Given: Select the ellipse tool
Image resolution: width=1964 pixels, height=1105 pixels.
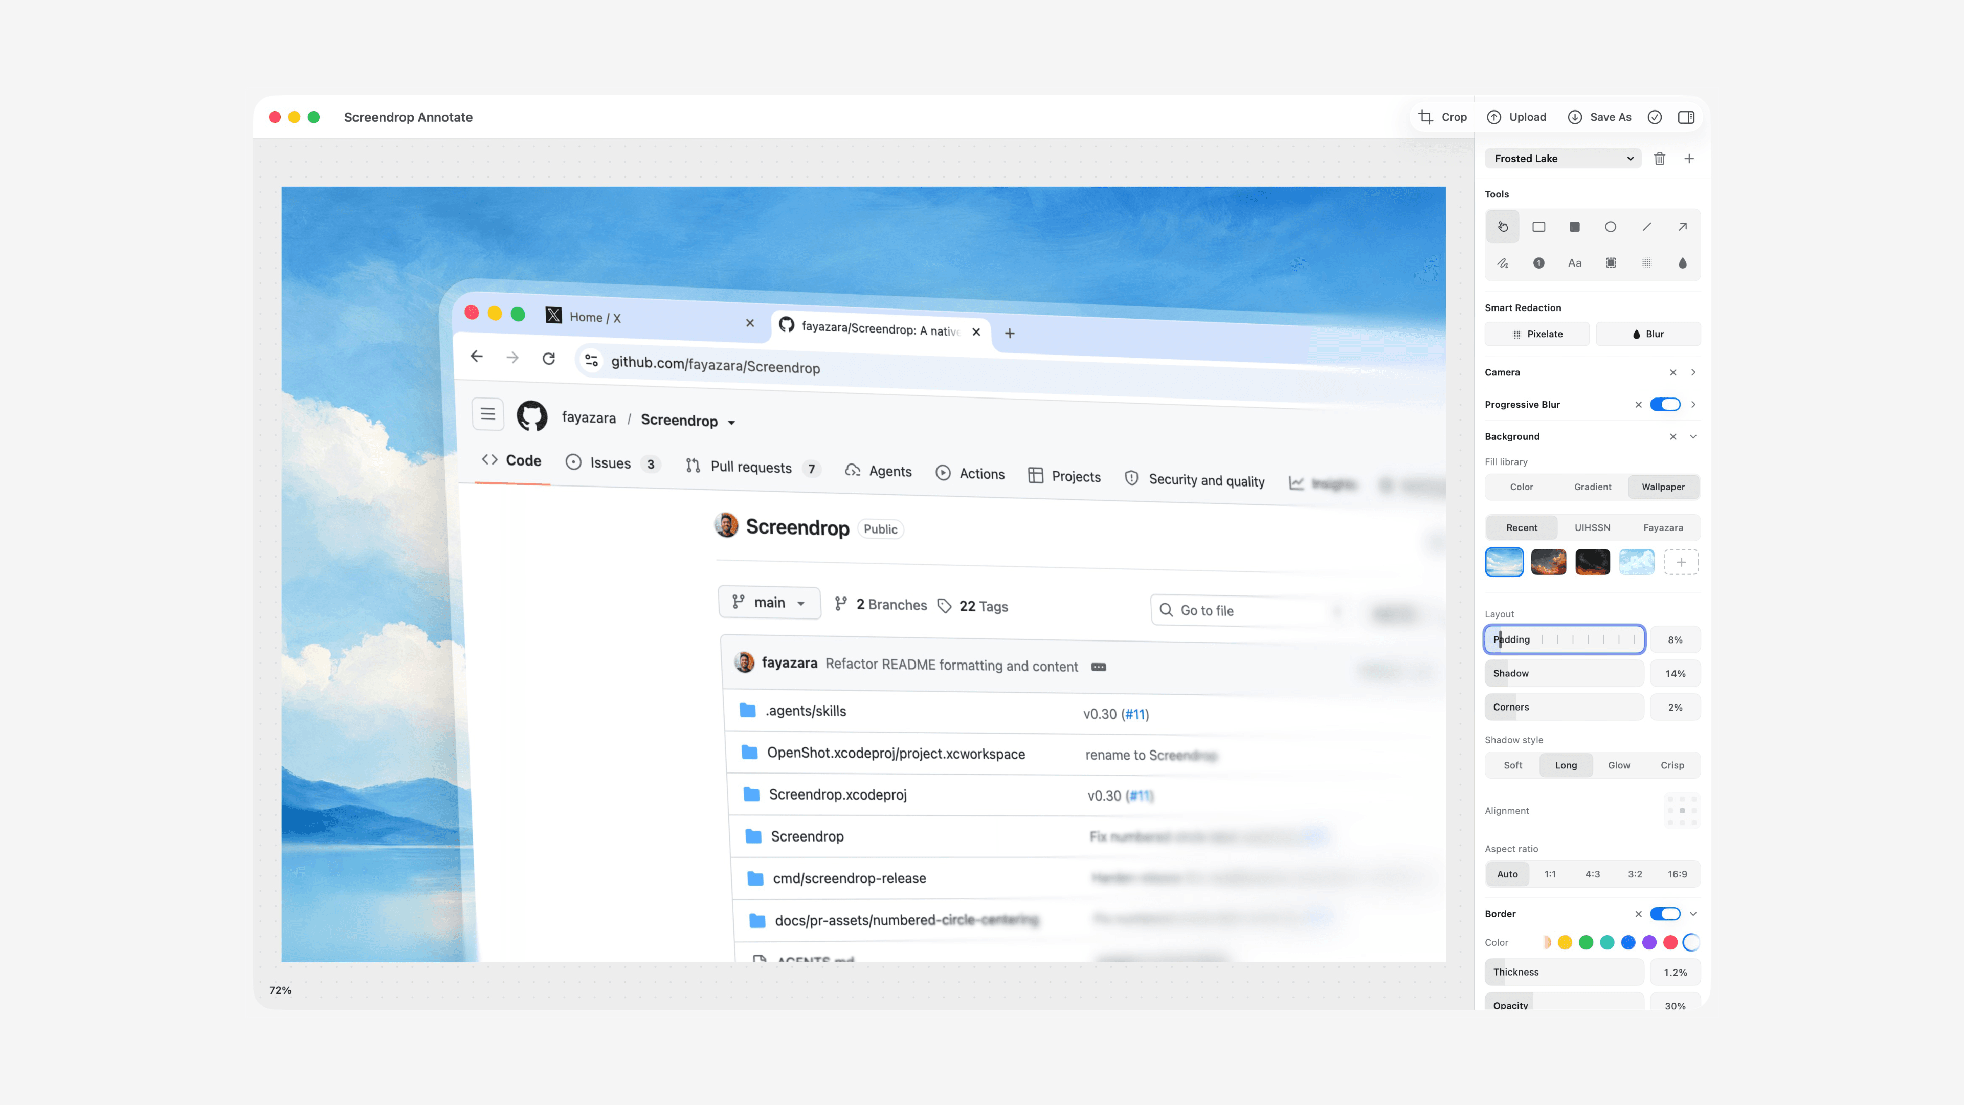Looking at the screenshot, I should [1610, 227].
